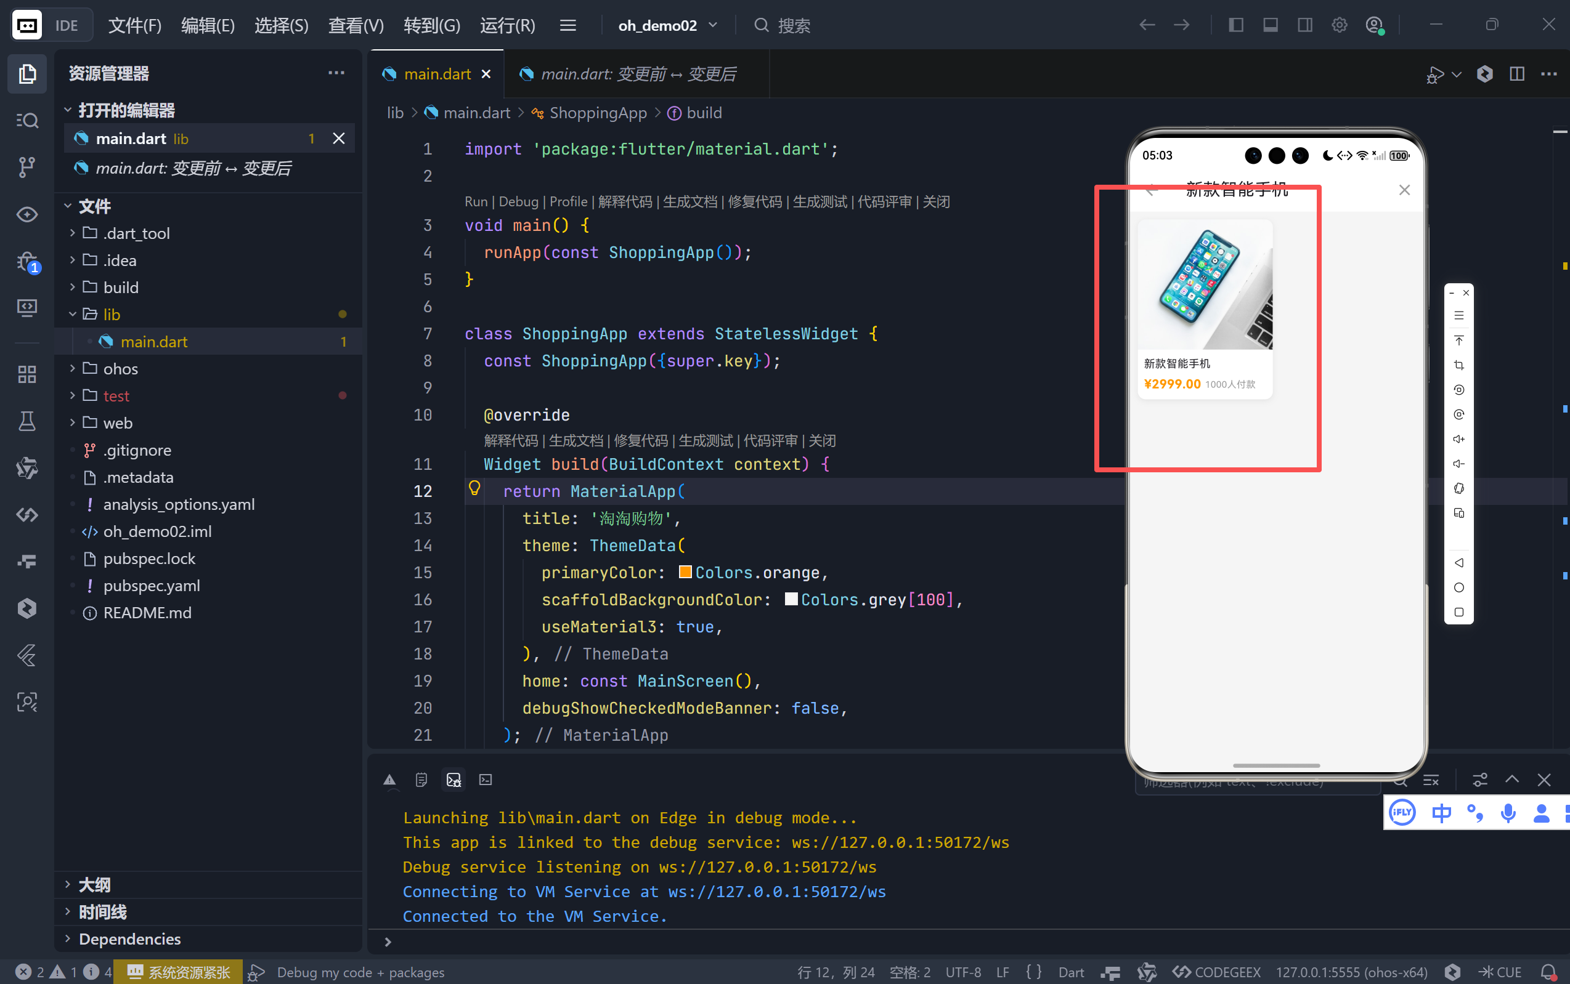Open the Testing flask icon
Viewport: 1570px width, 984px height.
[26, 421]
